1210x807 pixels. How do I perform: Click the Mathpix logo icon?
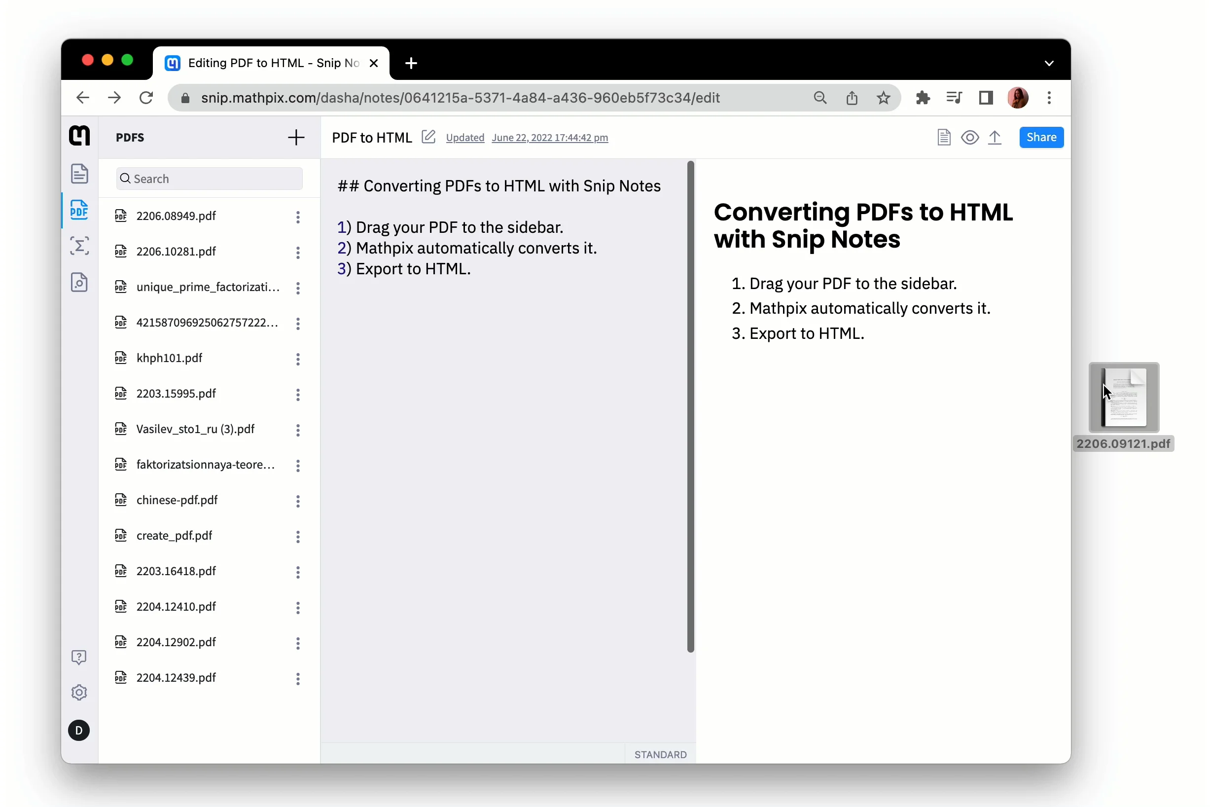79,136
